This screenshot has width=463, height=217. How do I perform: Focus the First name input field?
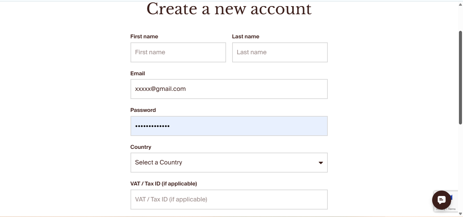pos(178,53)
